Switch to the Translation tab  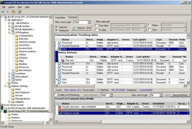[x=60, y=18]
